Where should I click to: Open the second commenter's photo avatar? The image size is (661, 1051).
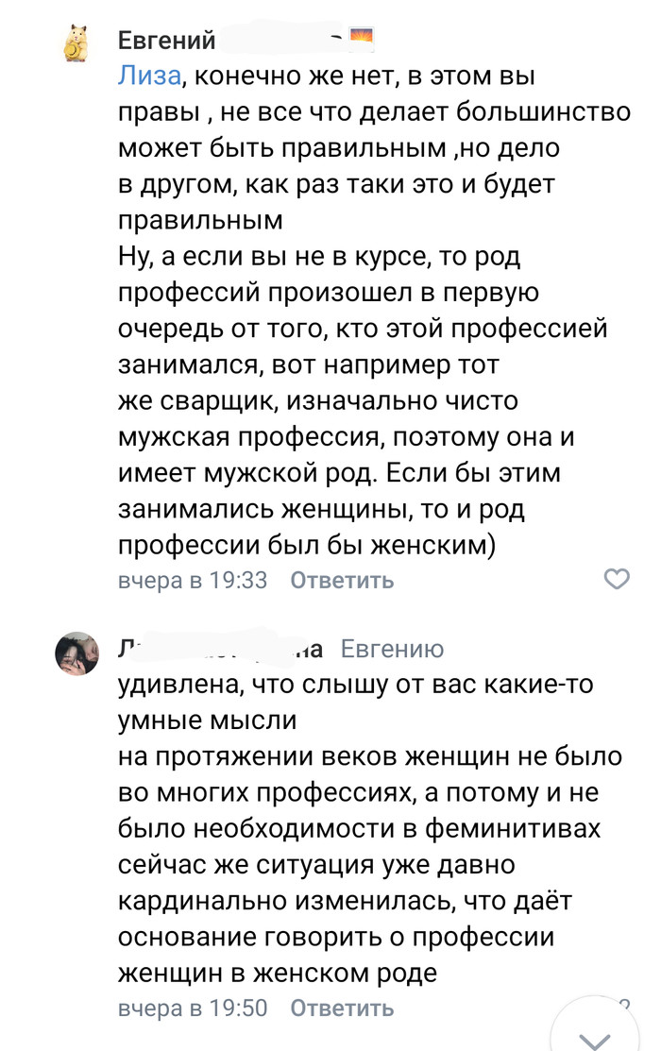click(76, 653)
